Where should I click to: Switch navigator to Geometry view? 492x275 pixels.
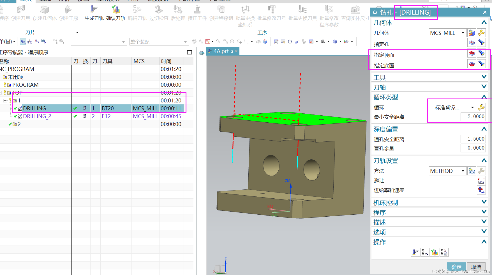37,42
